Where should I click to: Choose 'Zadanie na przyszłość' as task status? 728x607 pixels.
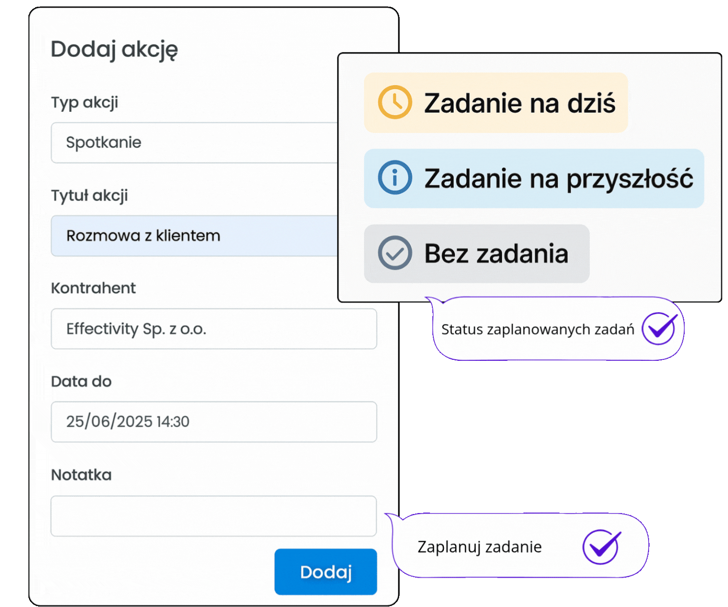(533, 178)
